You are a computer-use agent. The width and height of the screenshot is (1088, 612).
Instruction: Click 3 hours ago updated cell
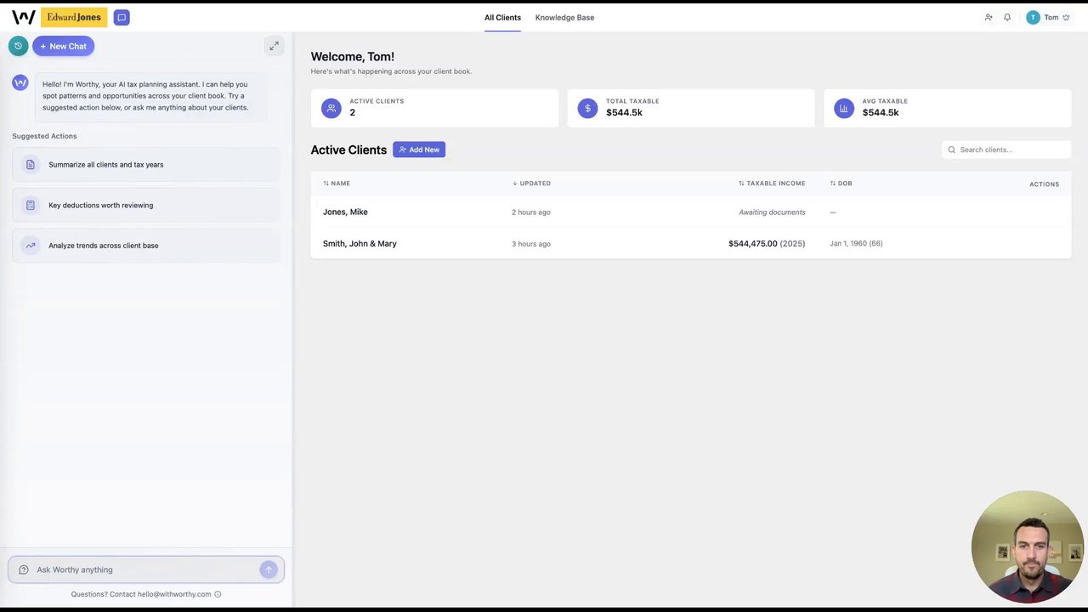[531, 243]
